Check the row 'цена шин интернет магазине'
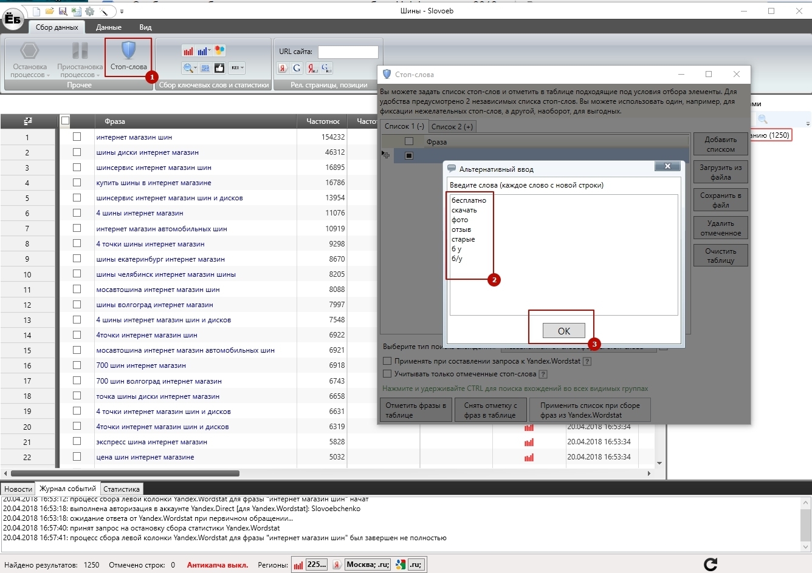812x573 pixels. [77, 456]
